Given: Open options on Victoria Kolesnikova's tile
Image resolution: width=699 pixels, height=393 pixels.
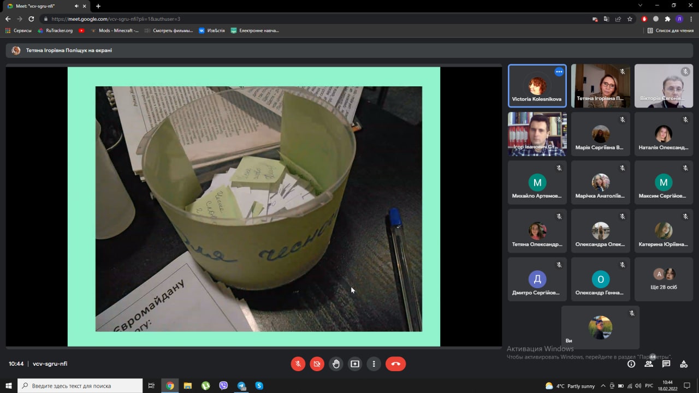Looking at the screenshot, I should click(559, 72).
